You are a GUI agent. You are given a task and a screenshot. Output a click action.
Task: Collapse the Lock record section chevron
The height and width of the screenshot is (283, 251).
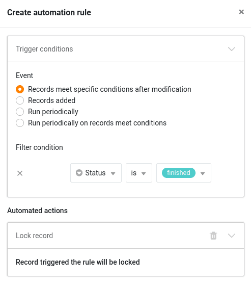click(232, 236)
